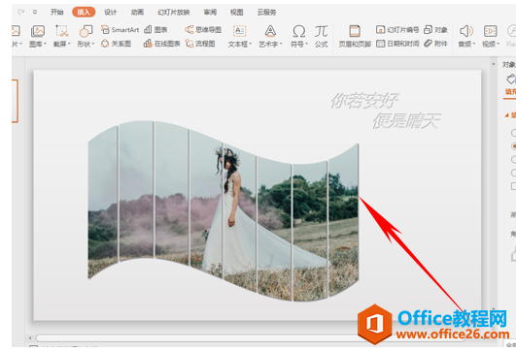This screenshot has height=351, width=516.
Task: Insert 日期和时间 date and time
Action: tap(397, 44)
